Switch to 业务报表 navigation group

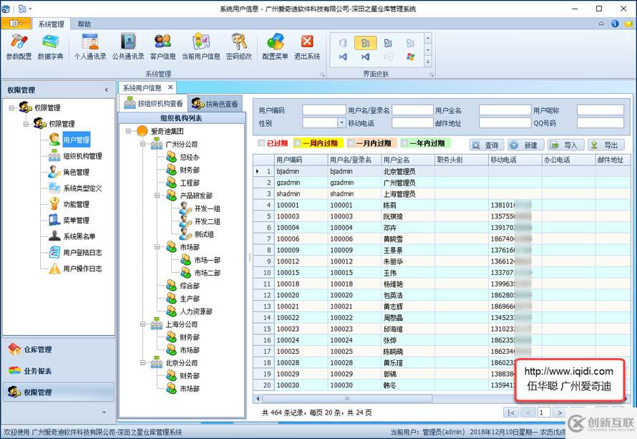(x=59, y=371)
